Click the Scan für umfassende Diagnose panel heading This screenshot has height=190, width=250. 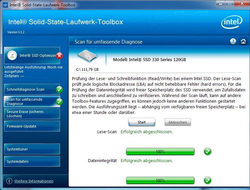click(x=108, y=42)
